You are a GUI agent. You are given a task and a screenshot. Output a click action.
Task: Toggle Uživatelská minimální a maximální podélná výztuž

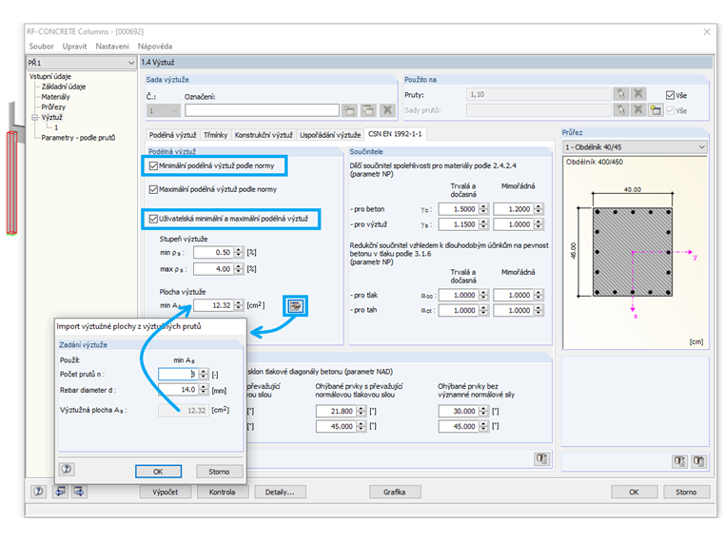point(153,219)
